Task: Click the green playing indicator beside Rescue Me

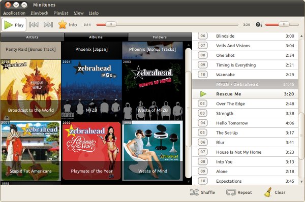Action: coord(203,94)
